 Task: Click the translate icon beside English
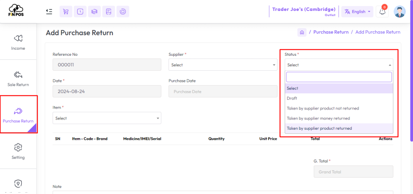pos(347,12)
